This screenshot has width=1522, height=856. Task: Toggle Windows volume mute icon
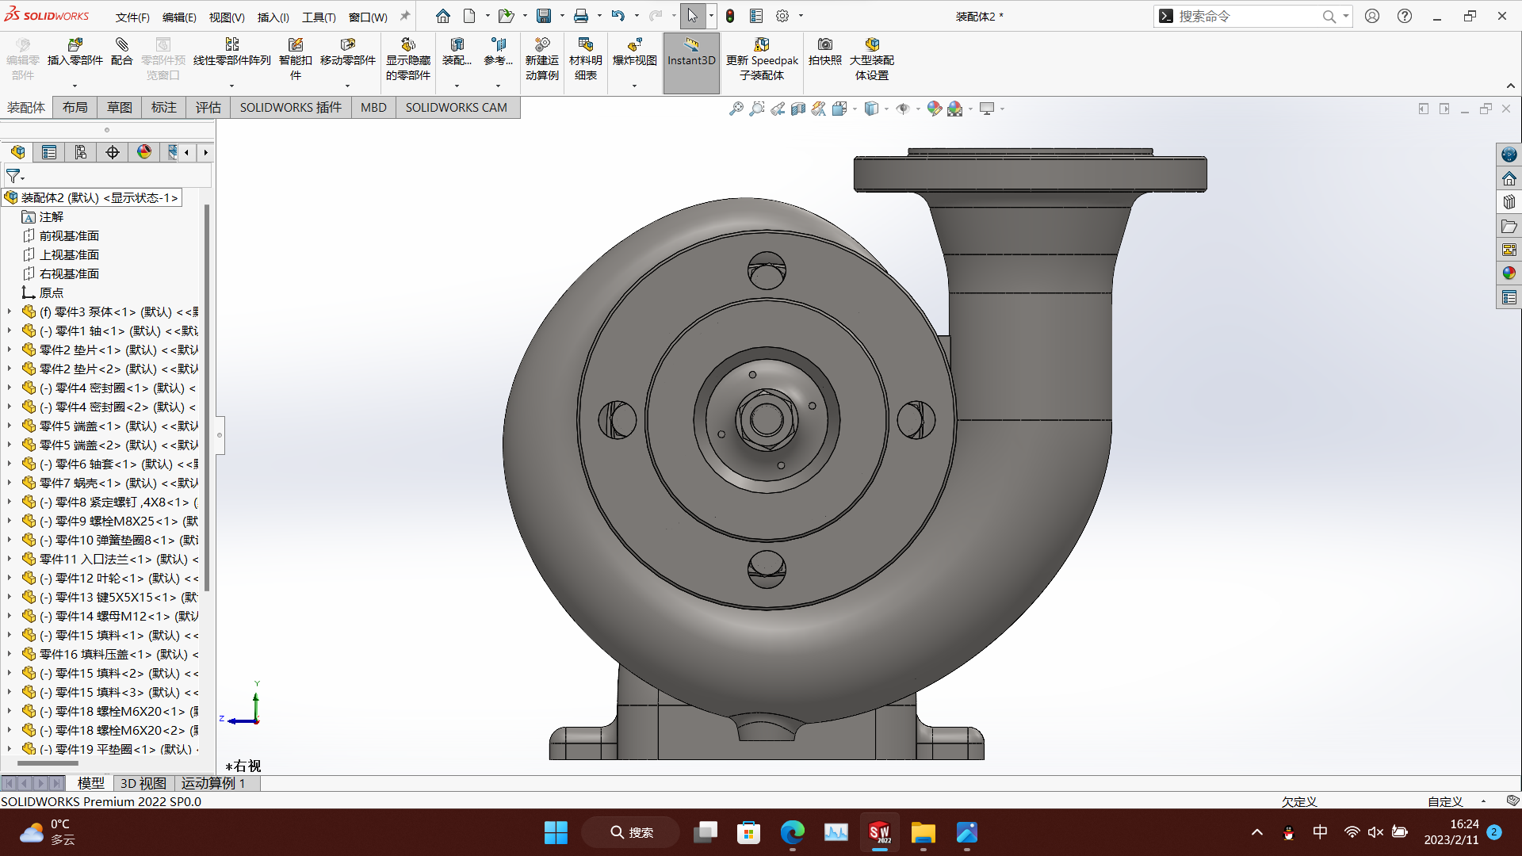1375,832
